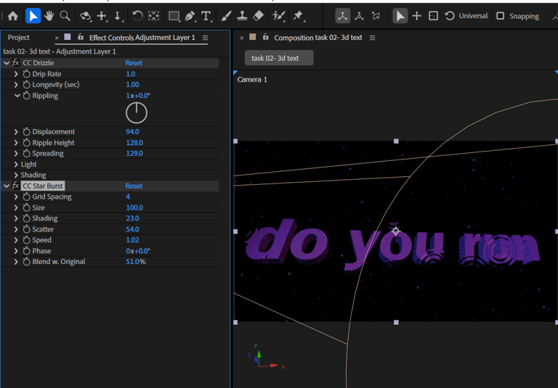Image resolution: width=558 pixels, height=388 pixels.
Task: Select the Rectangle shape tool
Action: [174, 15]
